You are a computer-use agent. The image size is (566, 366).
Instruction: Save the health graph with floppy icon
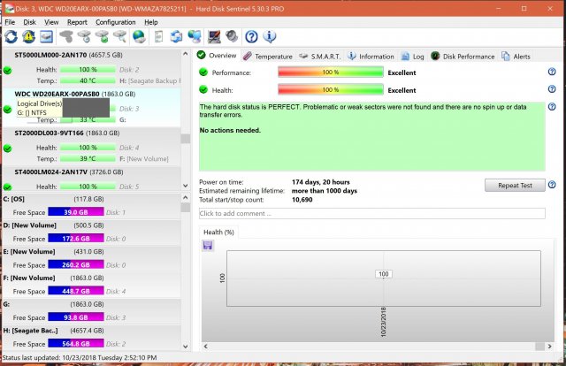click(x=207, y=245)
